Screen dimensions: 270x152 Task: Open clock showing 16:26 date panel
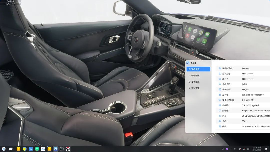[257, 149]
